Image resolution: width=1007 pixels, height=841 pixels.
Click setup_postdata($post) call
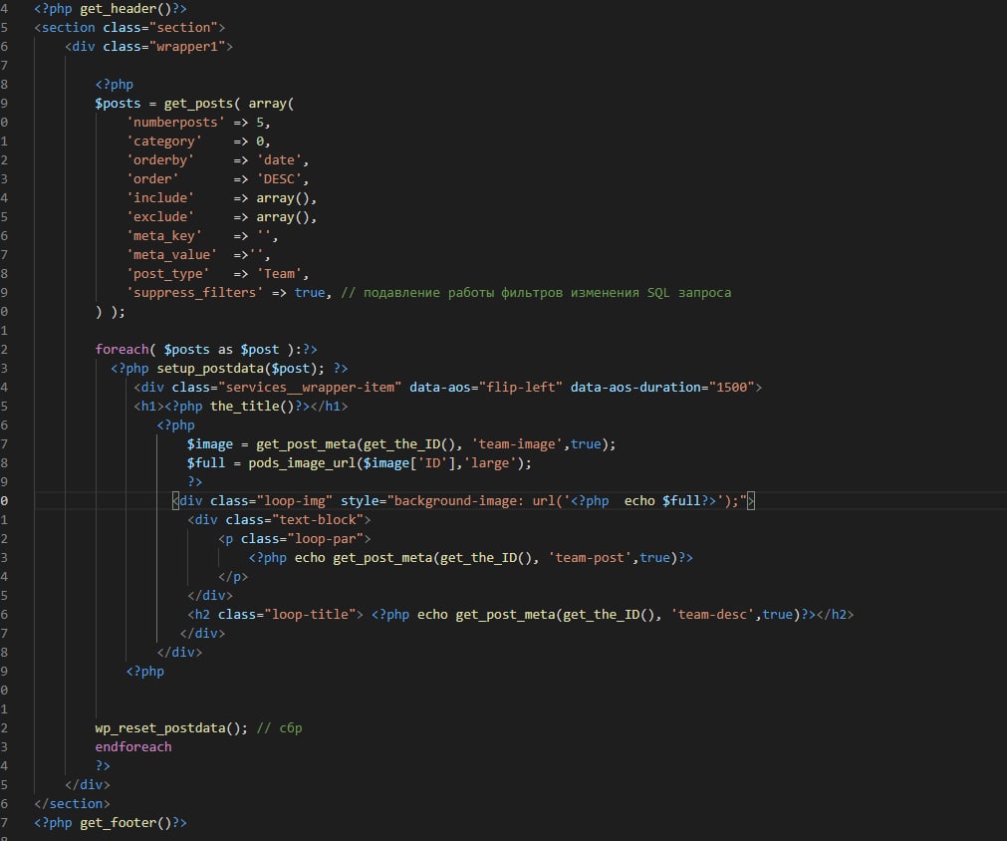(x=236, y=368)
